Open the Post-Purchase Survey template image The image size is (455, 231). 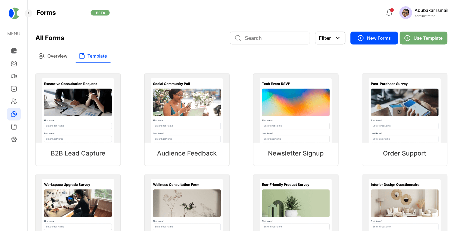tap(404, 102)
